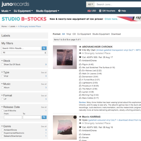Play Lightbeams (2:53) headphone preview
The width and height of the screenshot is (141, 141).
coord(80,83)
